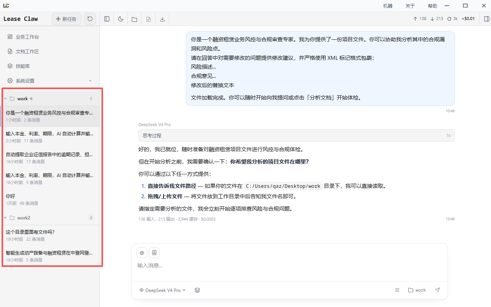491x307 pixels.
Task: Click the 3k cache counter
Action: click(452, 19)
